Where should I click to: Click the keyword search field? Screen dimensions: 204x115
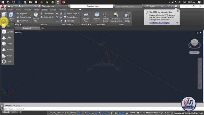[x=128, y=6]
